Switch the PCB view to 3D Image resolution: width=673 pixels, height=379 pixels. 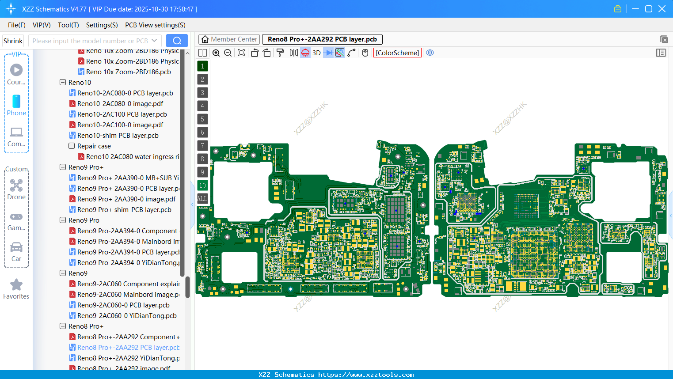[x=316, y=53]
